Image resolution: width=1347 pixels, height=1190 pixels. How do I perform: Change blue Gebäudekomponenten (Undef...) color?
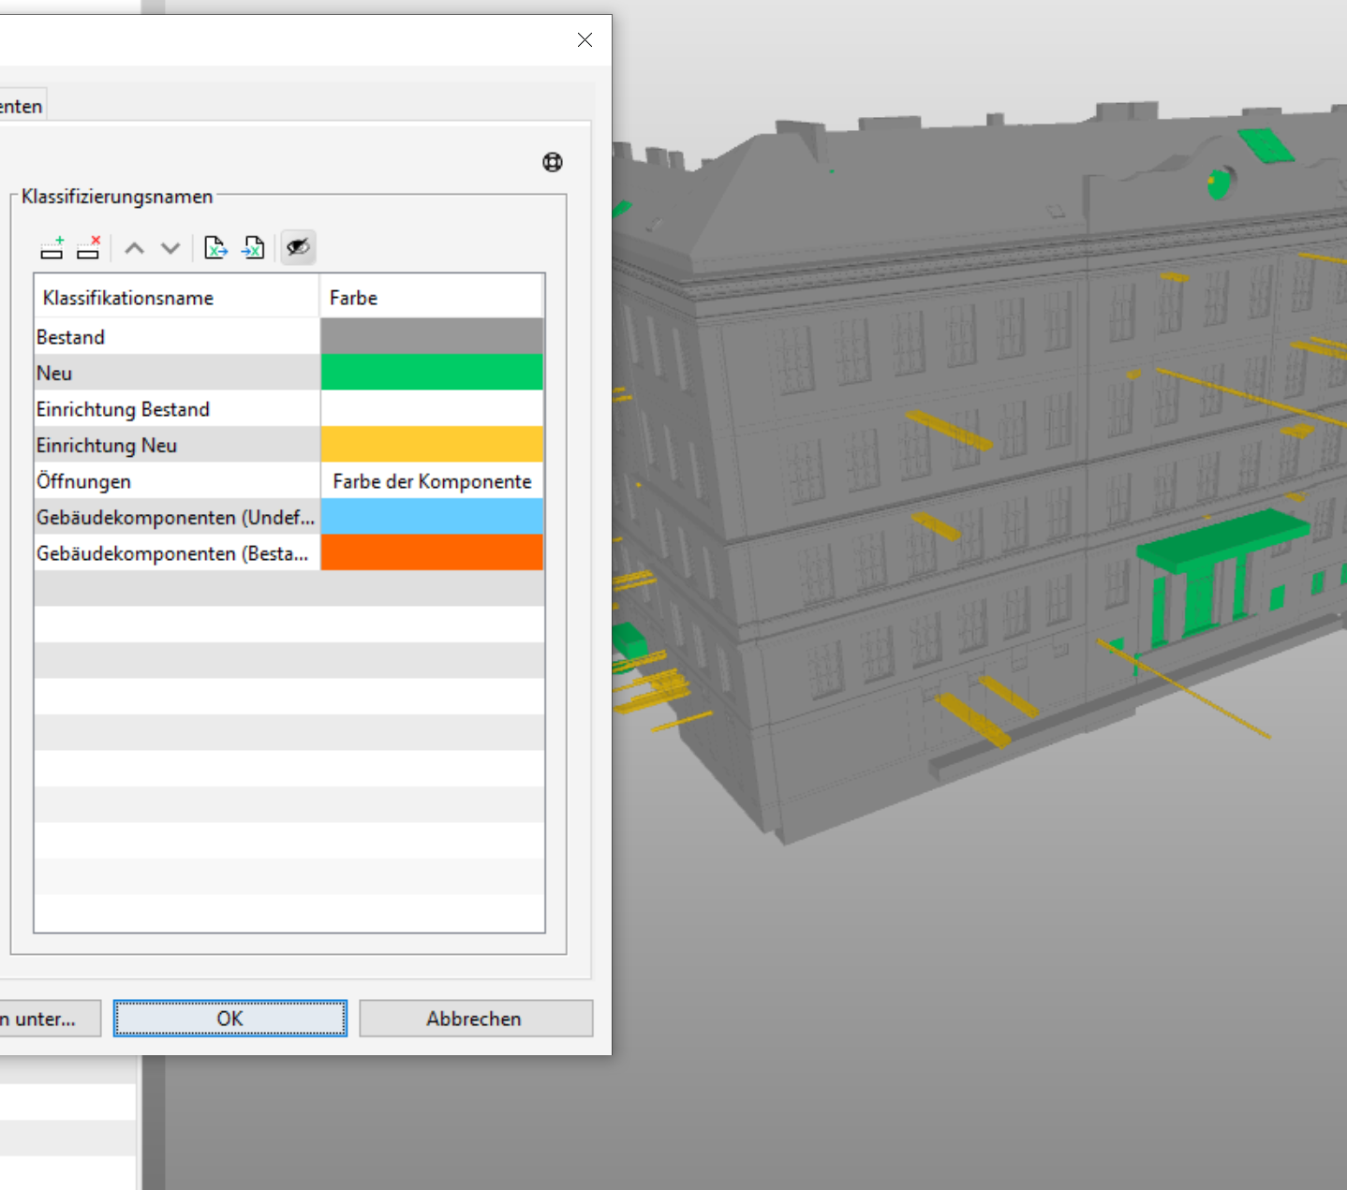pos(432,517)
